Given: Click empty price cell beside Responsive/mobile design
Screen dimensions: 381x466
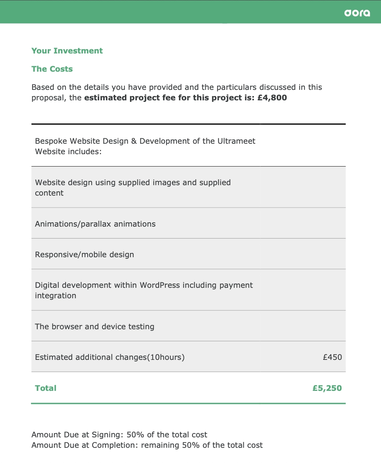Looking at the screenshot, I should coord(303,254).
